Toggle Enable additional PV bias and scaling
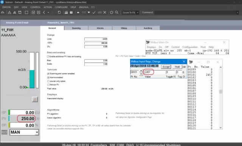 pos(48,57)
